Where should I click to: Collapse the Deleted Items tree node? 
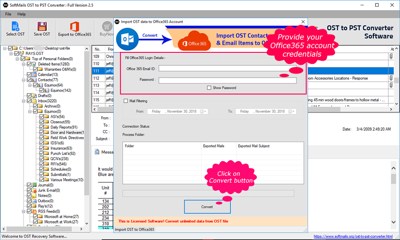tap(24, 64)
